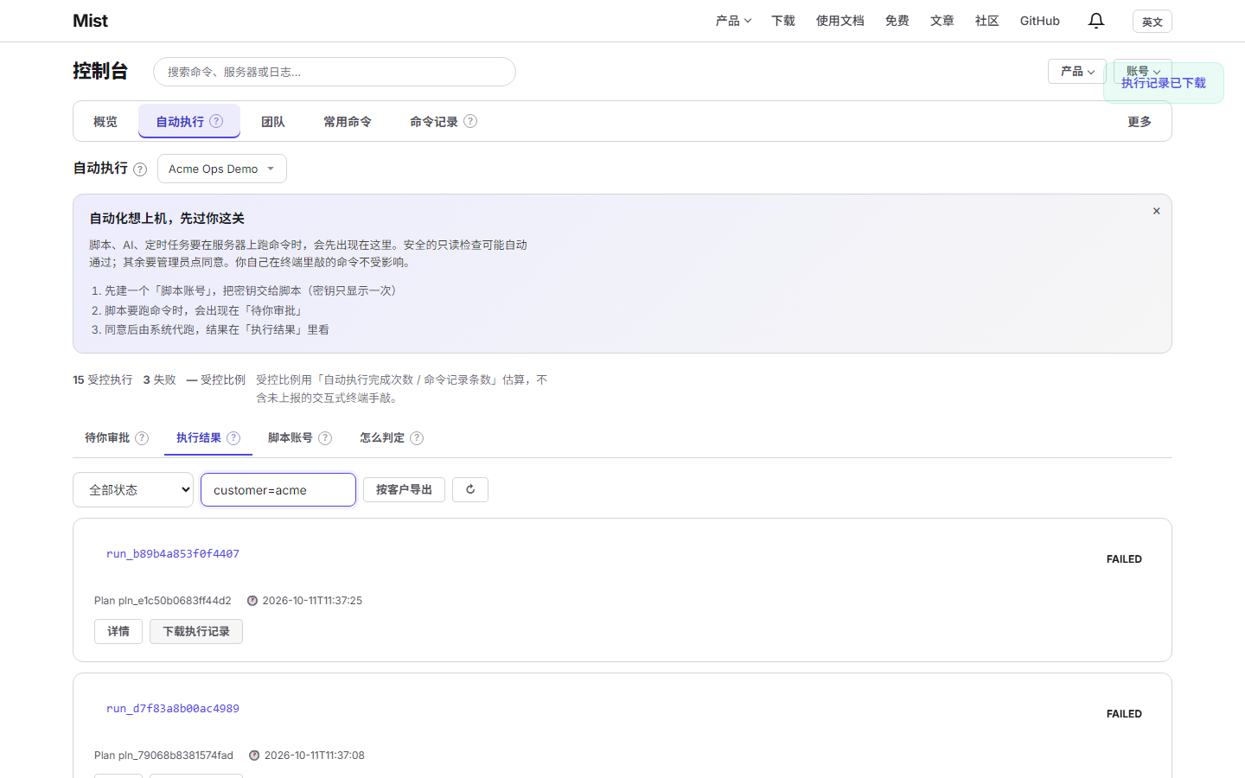Switch language with the 英文 button
The image size is (1245, 778).
point(1152,22)
